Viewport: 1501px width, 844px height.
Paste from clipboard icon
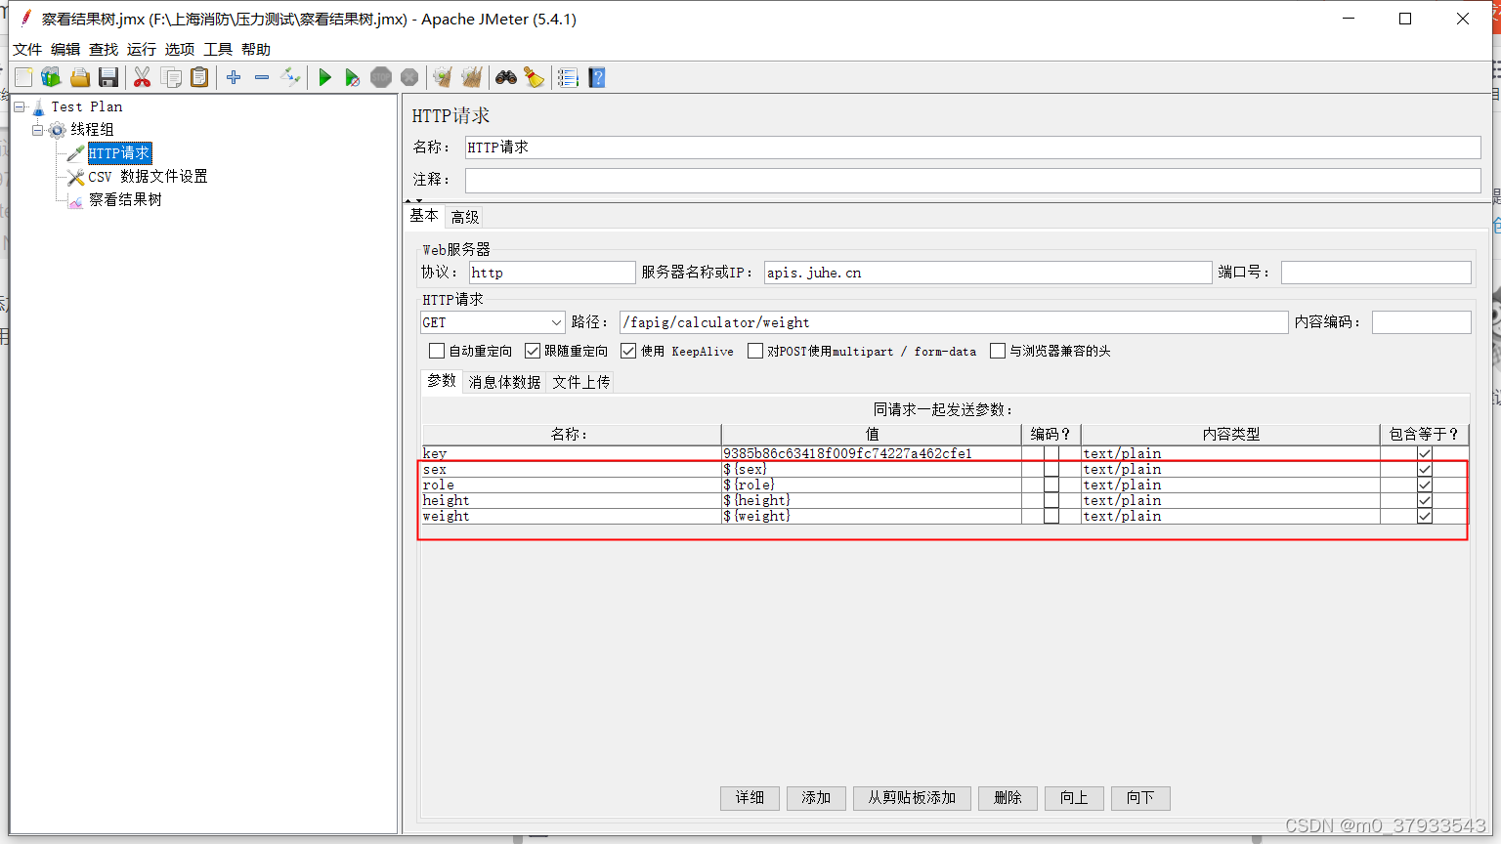pos(199,77)
